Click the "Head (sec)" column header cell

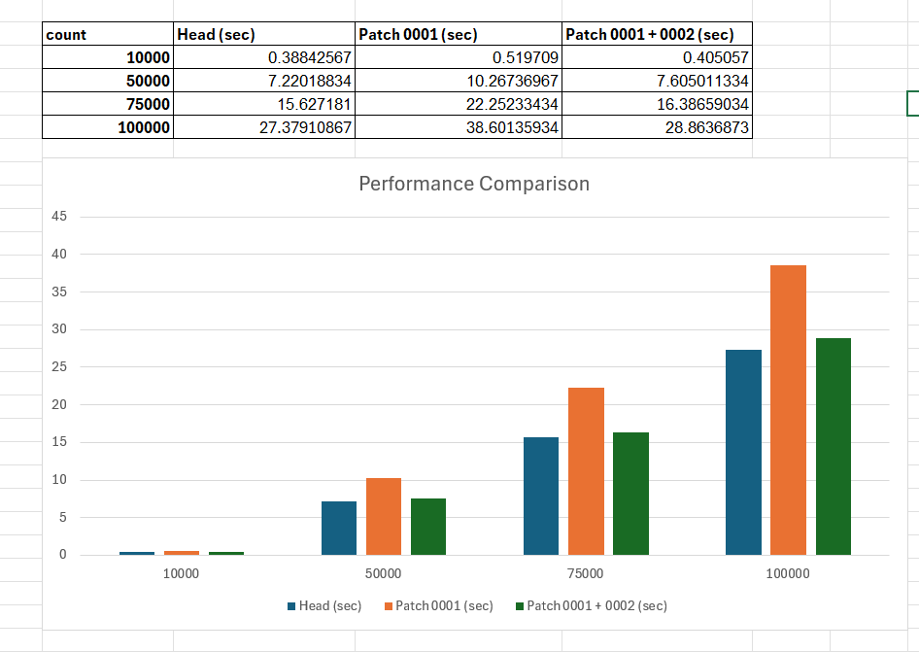(263, 35)
